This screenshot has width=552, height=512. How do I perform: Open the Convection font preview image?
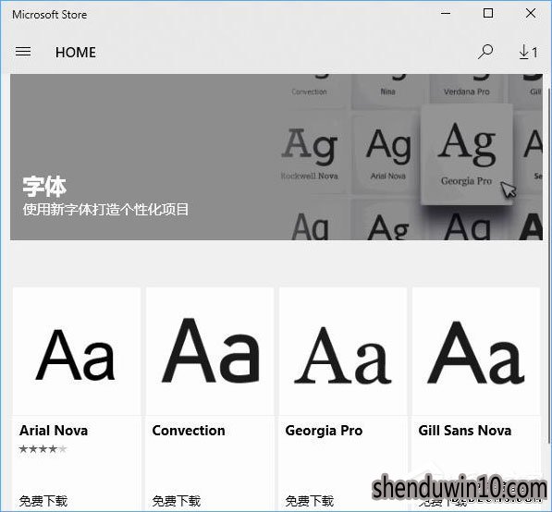click(x=210, y=351)
